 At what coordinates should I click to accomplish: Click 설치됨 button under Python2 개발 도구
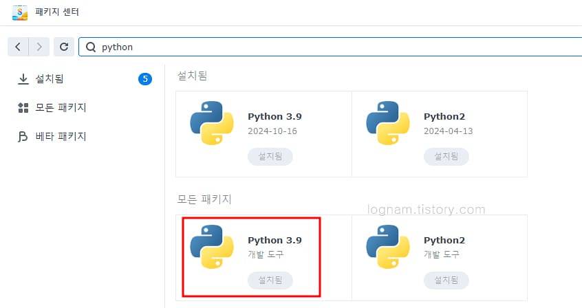[446, 280]
